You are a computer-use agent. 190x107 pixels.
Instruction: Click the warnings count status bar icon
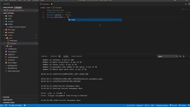tap(2, 106)
